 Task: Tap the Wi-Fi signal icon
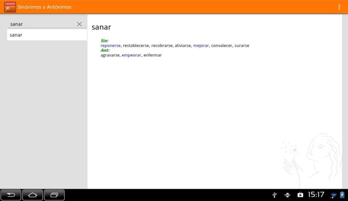tap(333, 195)
